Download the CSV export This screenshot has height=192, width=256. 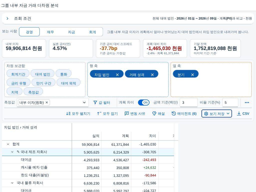243,114
